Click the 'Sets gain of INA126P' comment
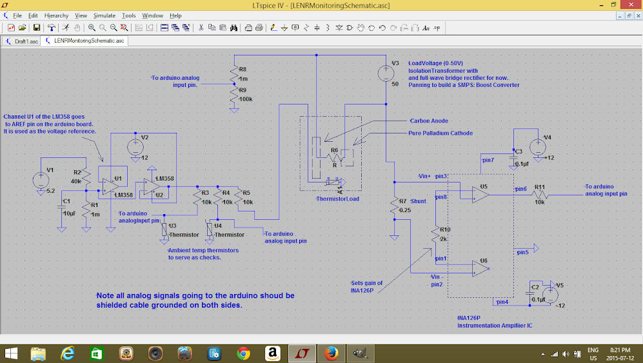Screen dimensions: 643x363 tap(366, 287)
